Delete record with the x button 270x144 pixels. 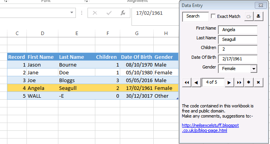point(258,83)
